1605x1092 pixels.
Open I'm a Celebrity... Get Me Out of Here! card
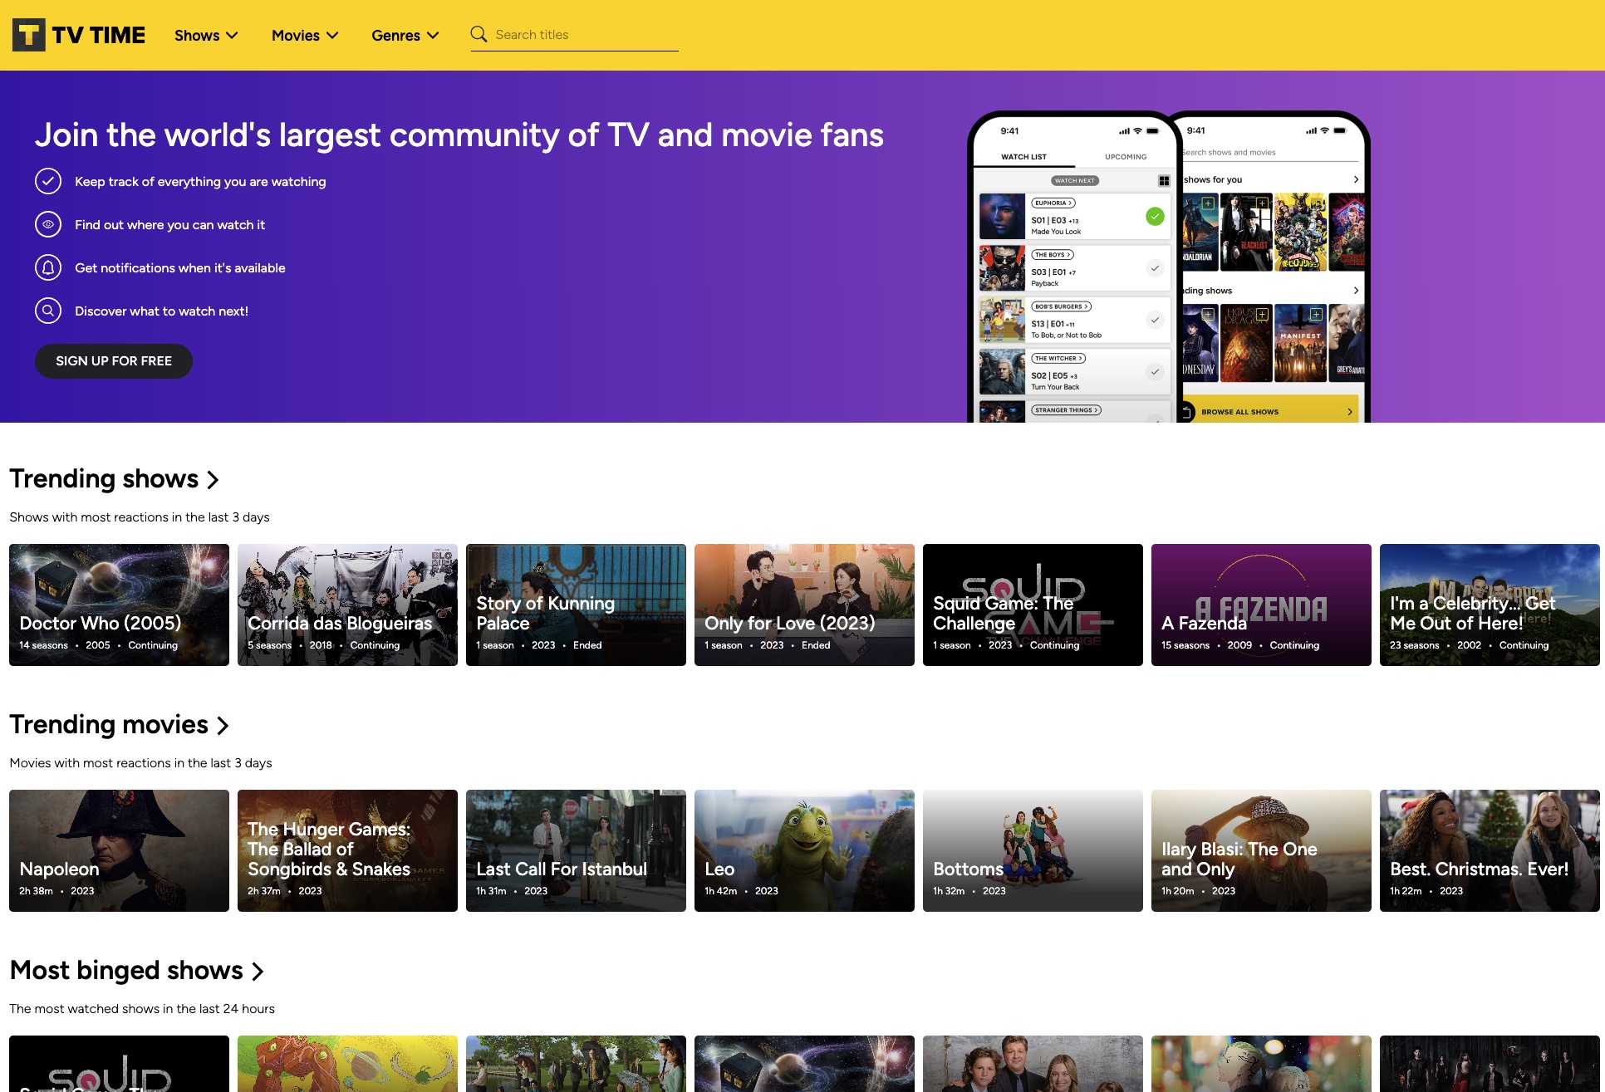tap(1490, 605)
